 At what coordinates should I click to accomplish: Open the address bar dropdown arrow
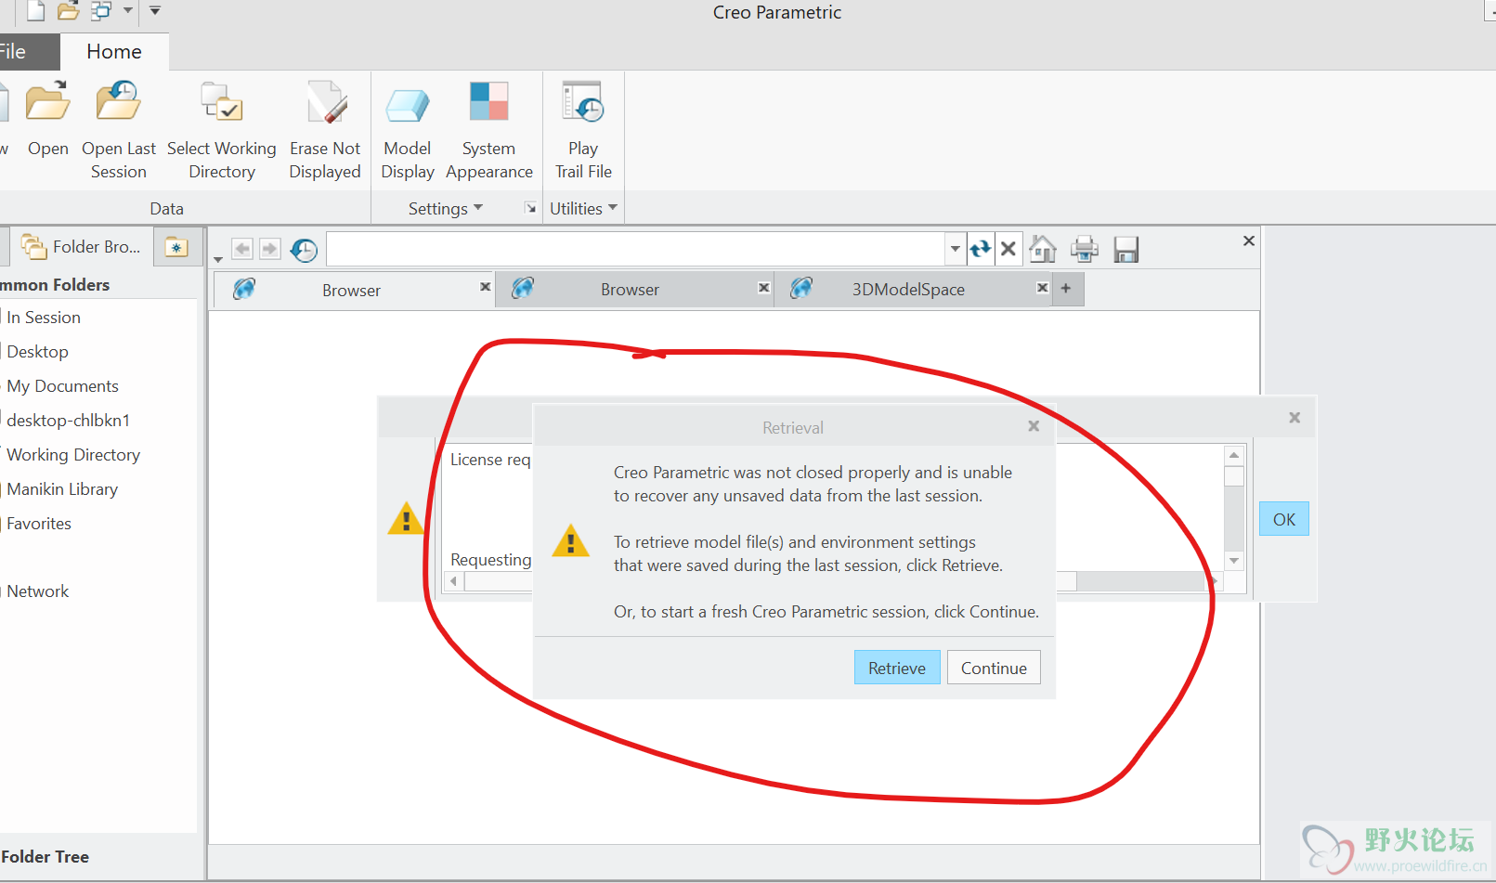click(x=955, y=249)
